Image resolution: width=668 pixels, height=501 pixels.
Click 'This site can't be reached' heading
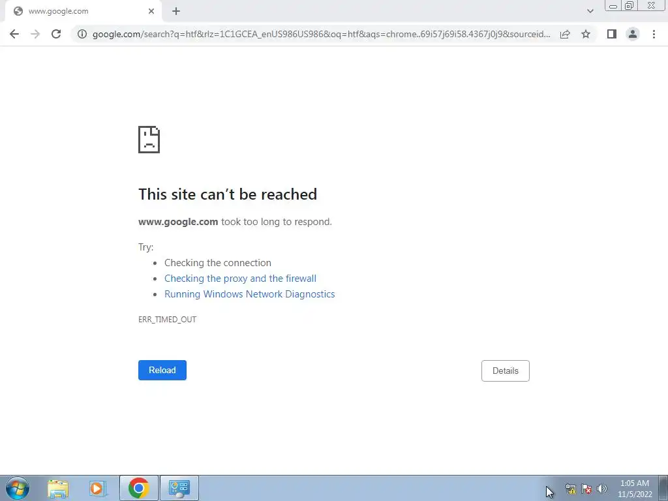(228, 194)
